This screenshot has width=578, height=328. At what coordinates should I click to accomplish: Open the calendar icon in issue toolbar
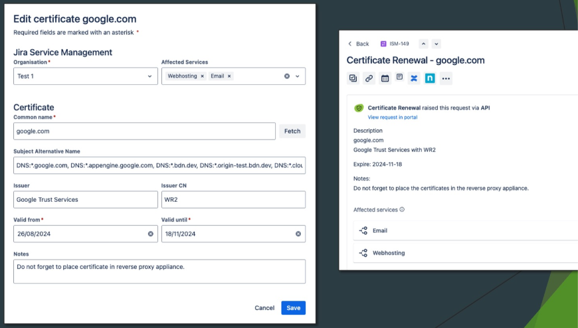[385, 78]
